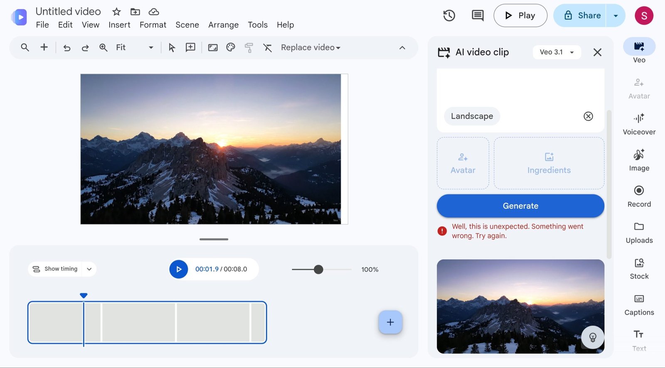Click the timeline playhead marker
Viewport: 665px width, 368px height.
(84, 296)
